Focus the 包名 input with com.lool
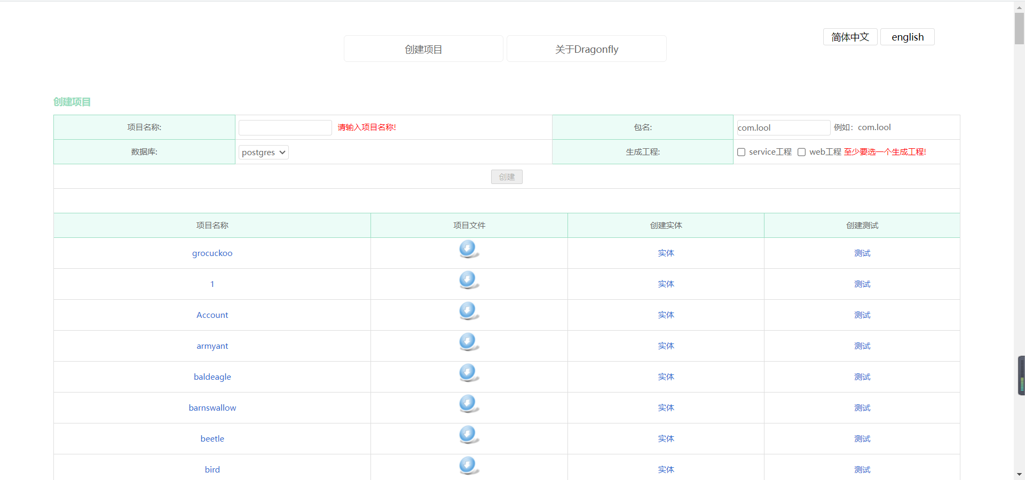Image resolution: width=1025 pixels, height=480 pixels. pos(784,127)
